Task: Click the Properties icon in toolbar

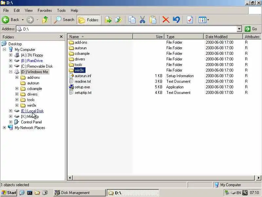Action: 190,20
